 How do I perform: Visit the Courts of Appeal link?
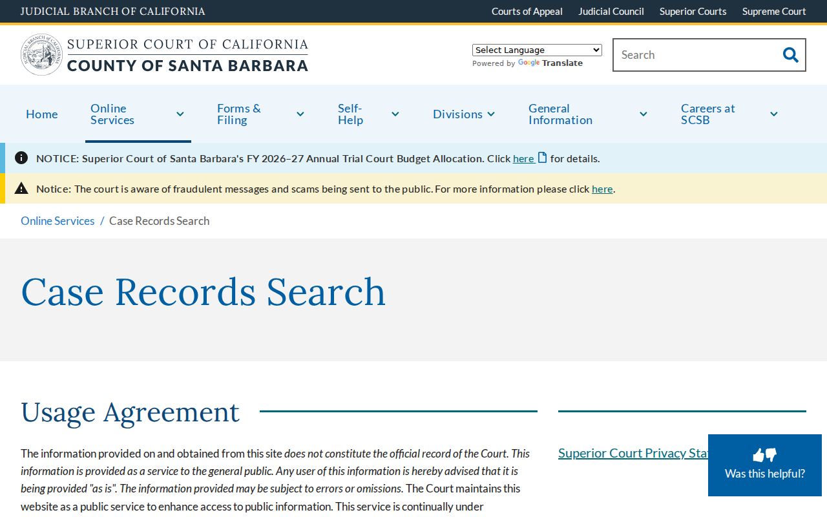527,11
